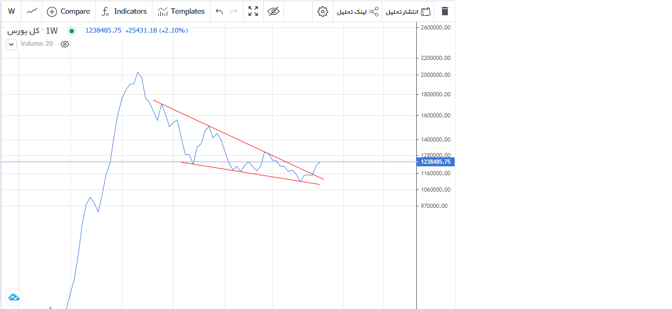Screen dimensions: 672x309
Task: Click the green market status dot
Action: (x=72, y=31)
